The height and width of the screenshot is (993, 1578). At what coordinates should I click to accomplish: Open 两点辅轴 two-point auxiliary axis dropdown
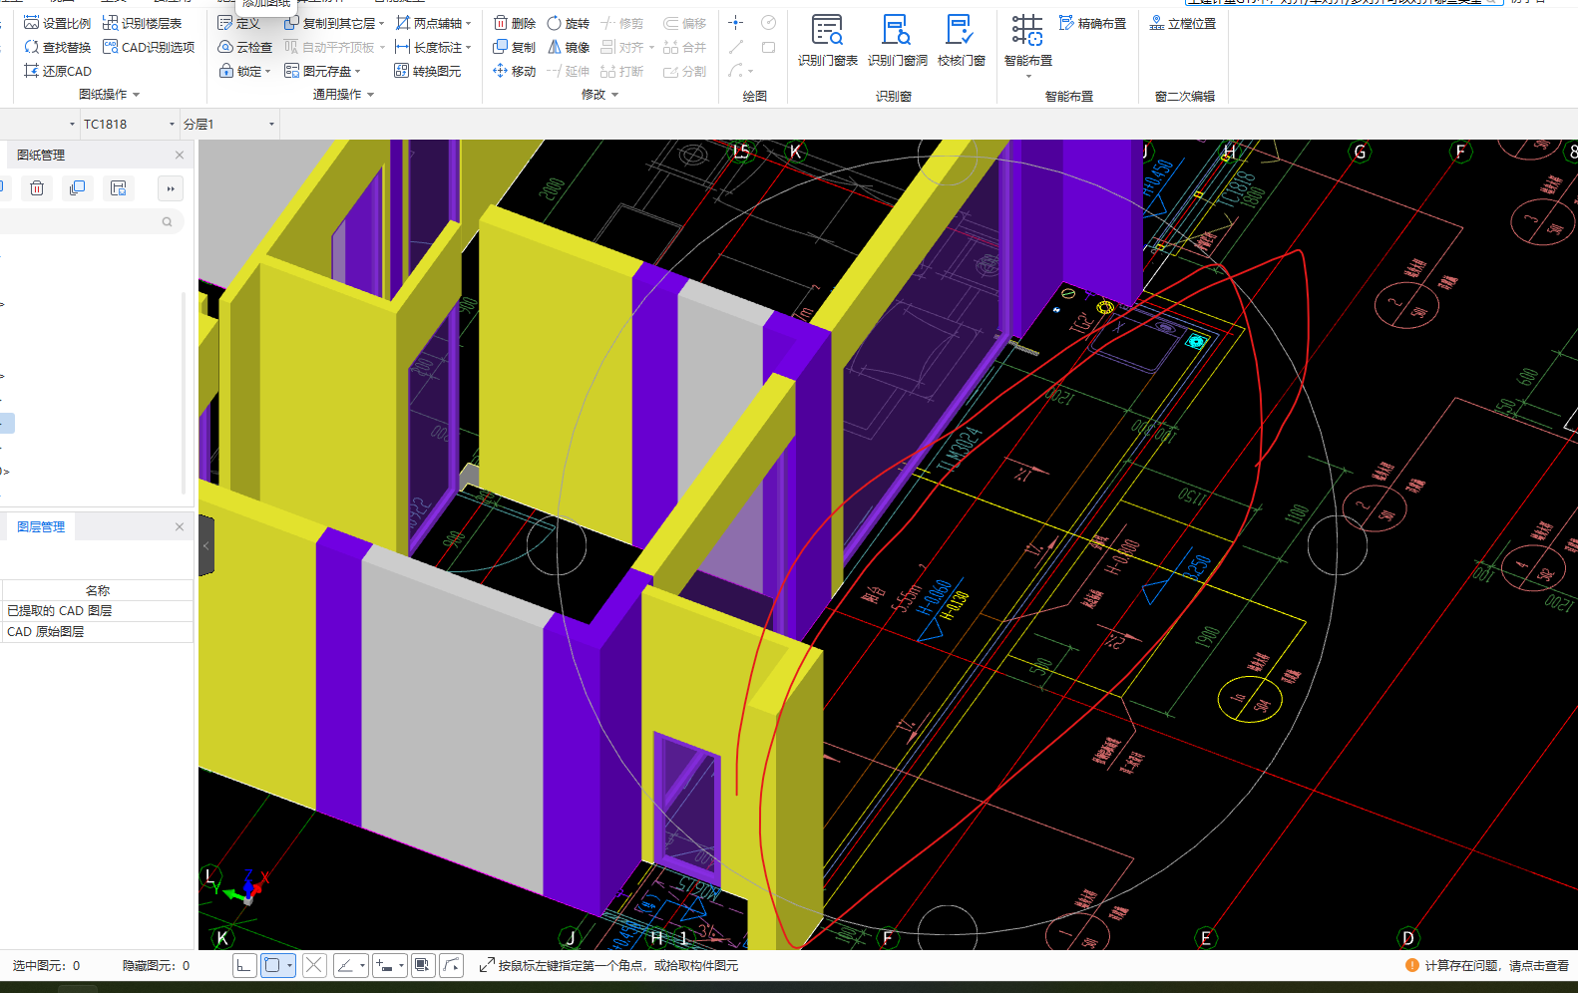coord(433,23)
